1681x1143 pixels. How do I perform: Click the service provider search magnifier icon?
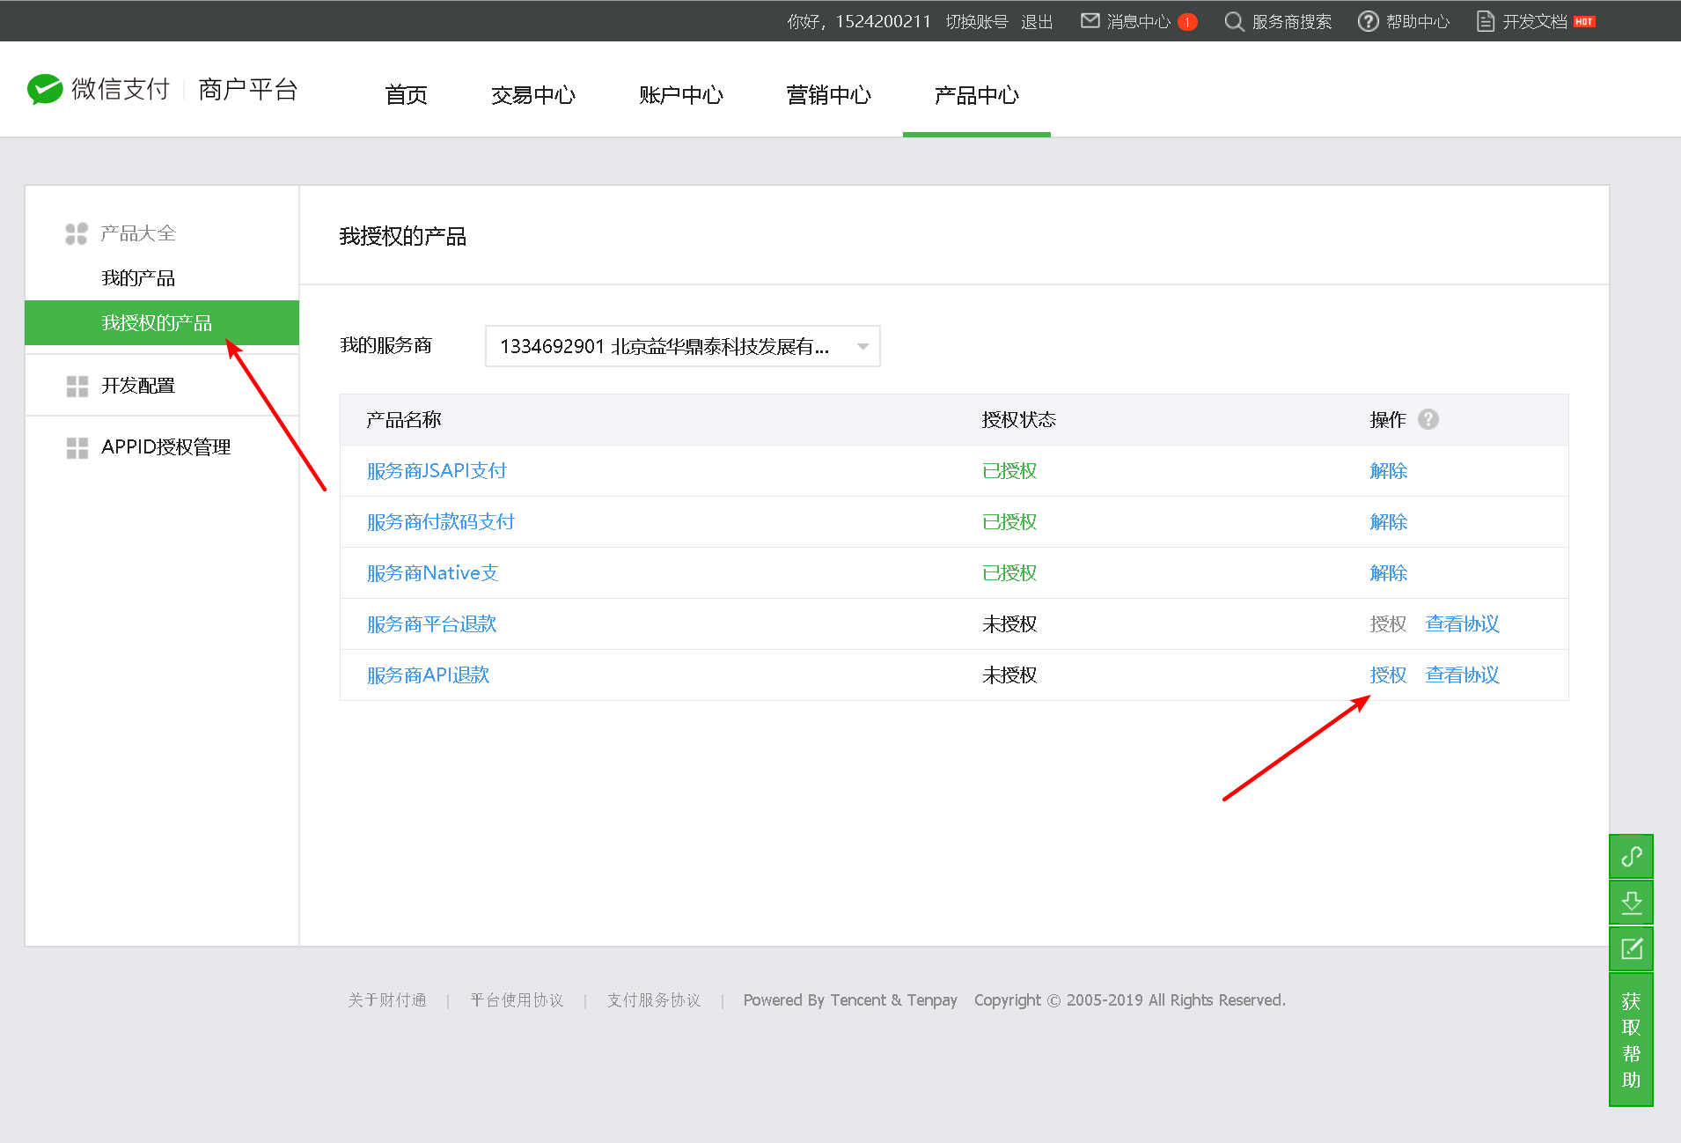tap(1234, 21)
